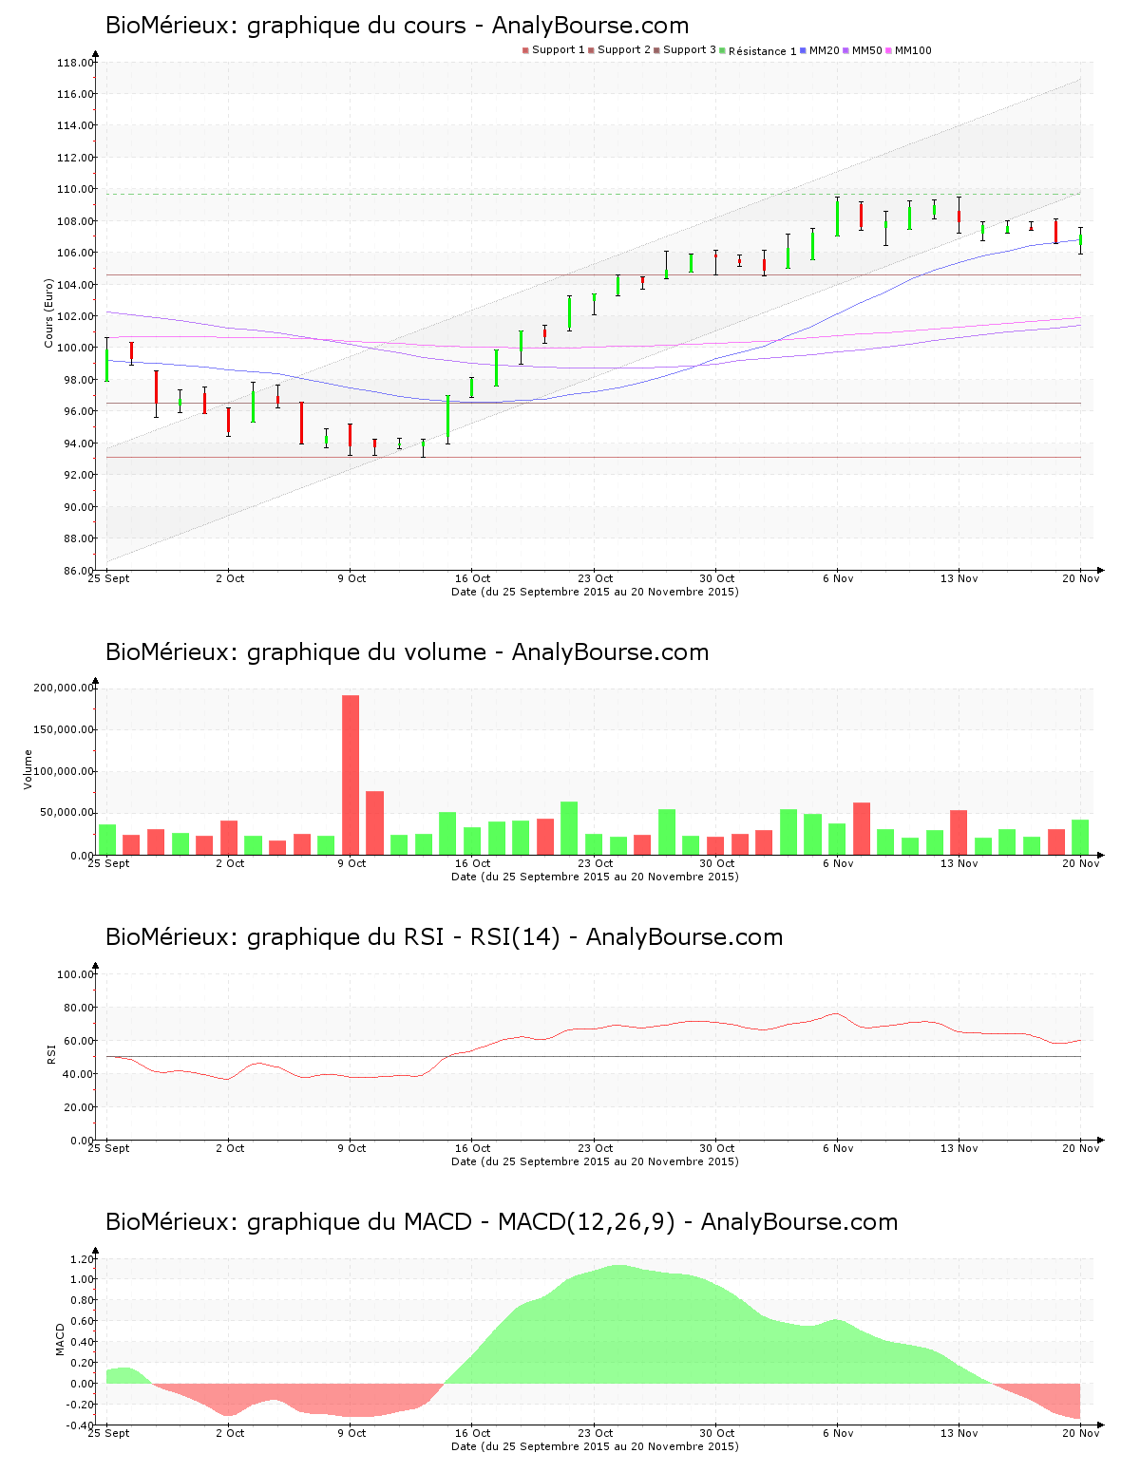Click the 20.00 value on the RSI axis
The width and height of the screenshot is (1140, 1472).
coord(78,1107)
